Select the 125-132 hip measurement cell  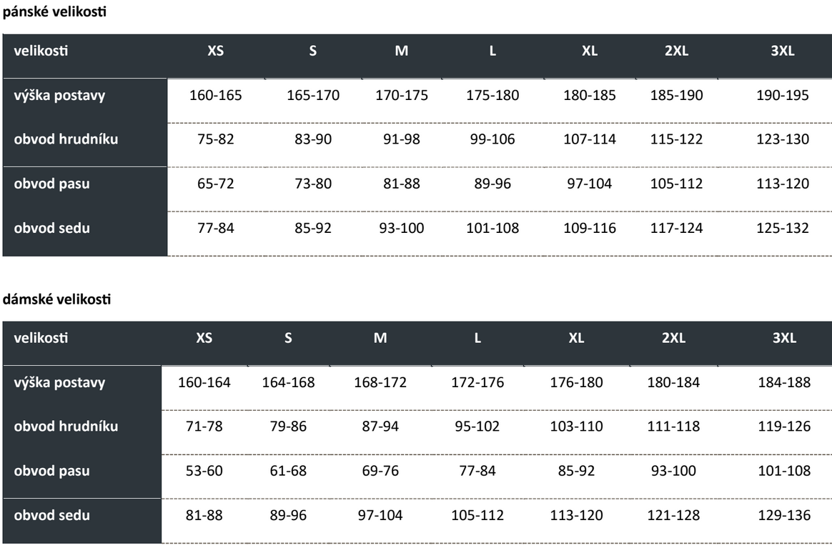point(783,229)
